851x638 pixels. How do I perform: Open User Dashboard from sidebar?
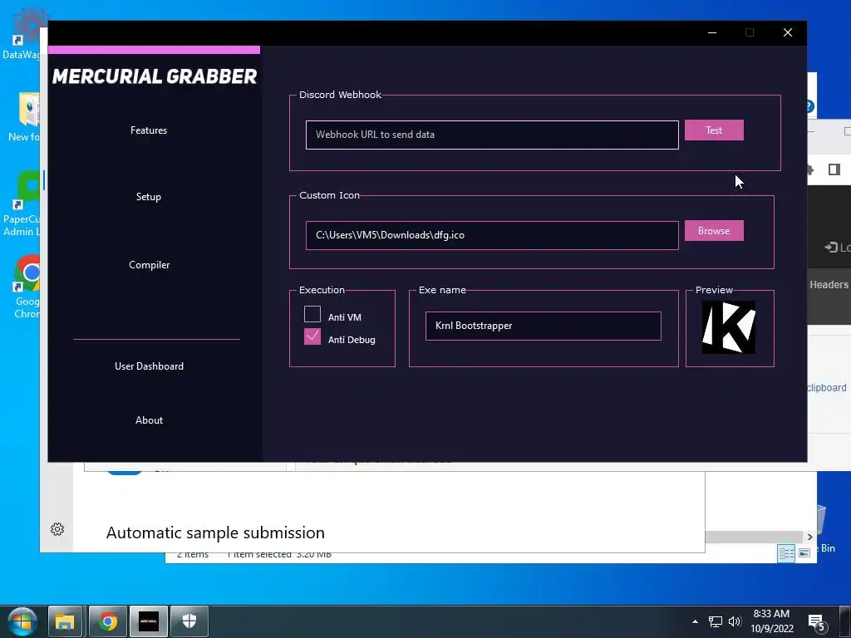click(150, 366)
